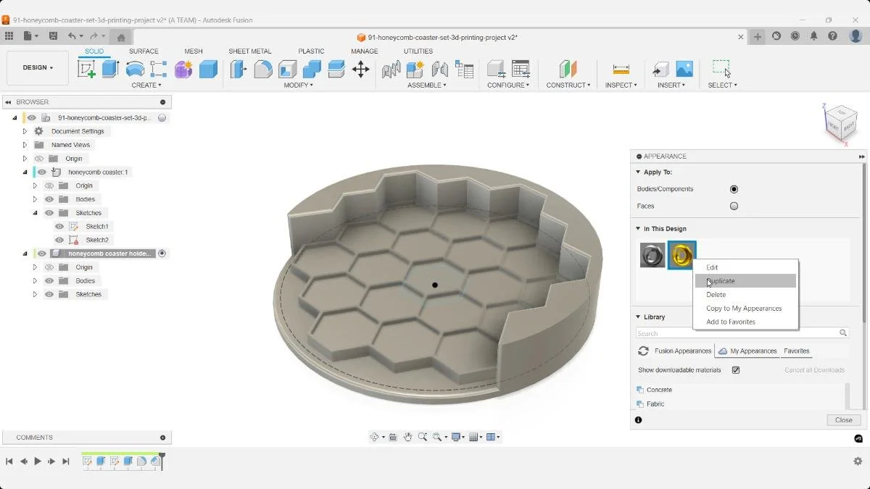Open the Press Pull modify tool

(x=237, y=68)
